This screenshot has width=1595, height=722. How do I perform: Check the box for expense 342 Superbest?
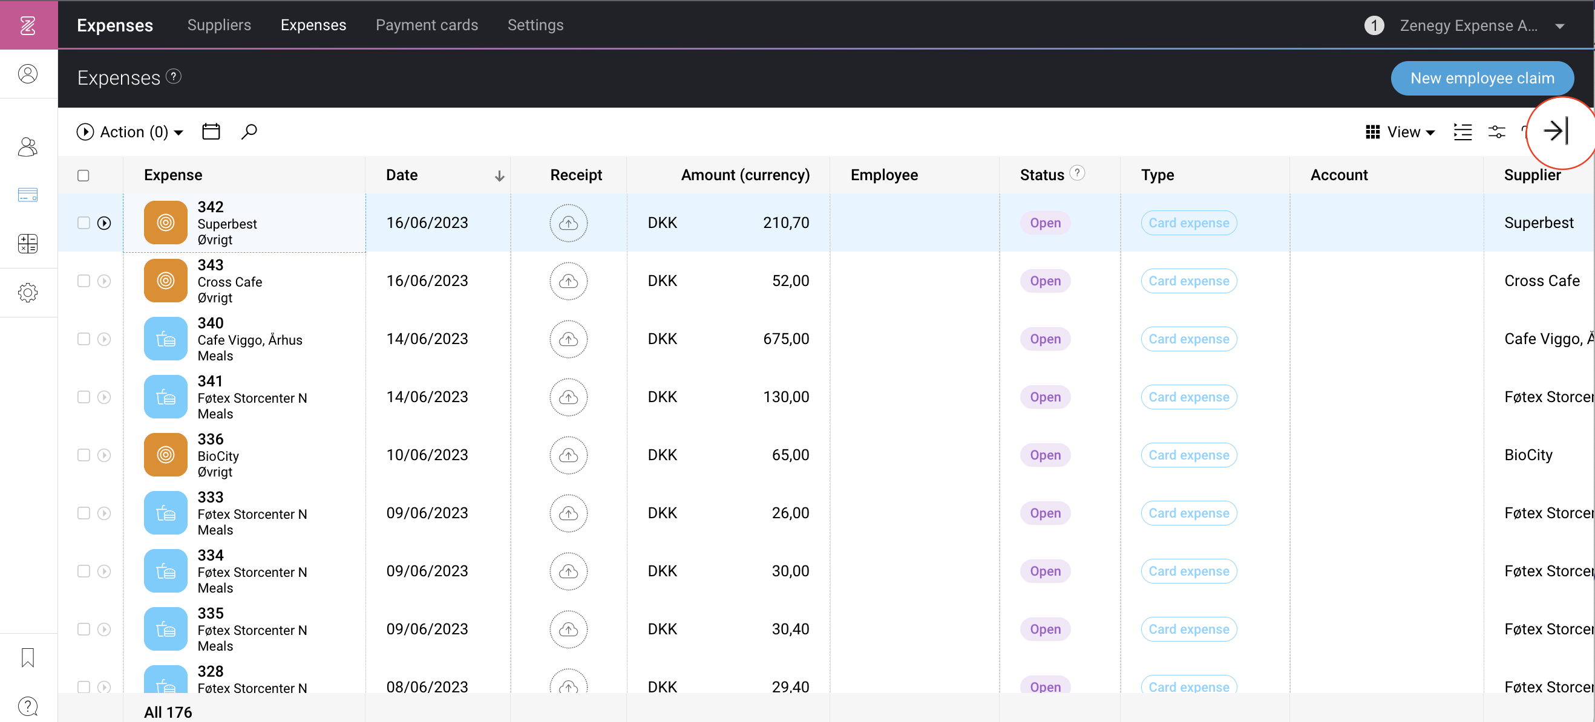(84, 223)
